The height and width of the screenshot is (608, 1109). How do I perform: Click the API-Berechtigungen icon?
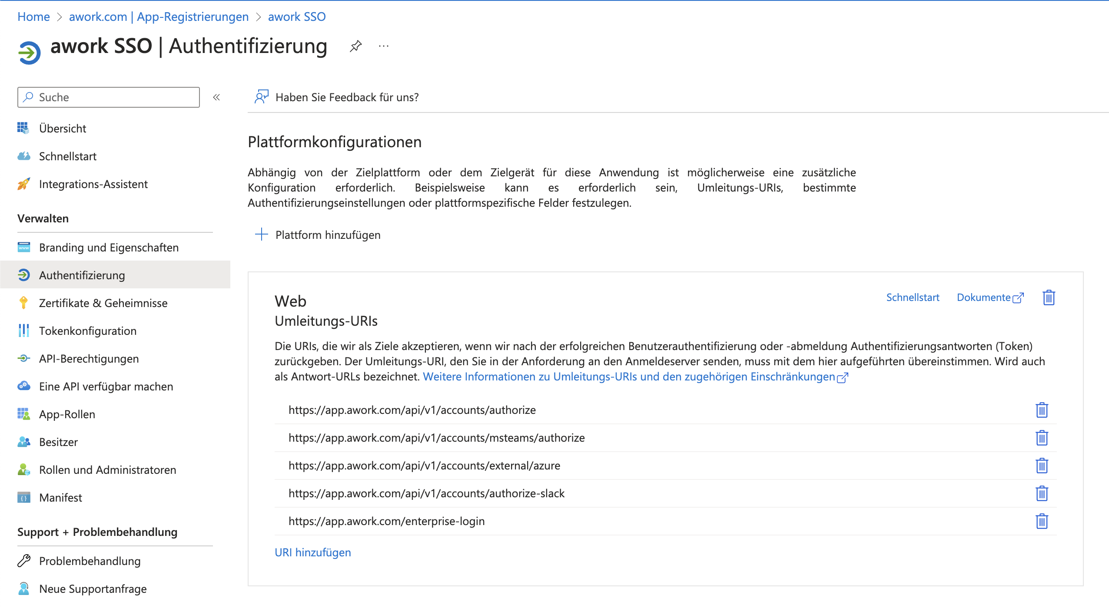click(x=24, y=358)
